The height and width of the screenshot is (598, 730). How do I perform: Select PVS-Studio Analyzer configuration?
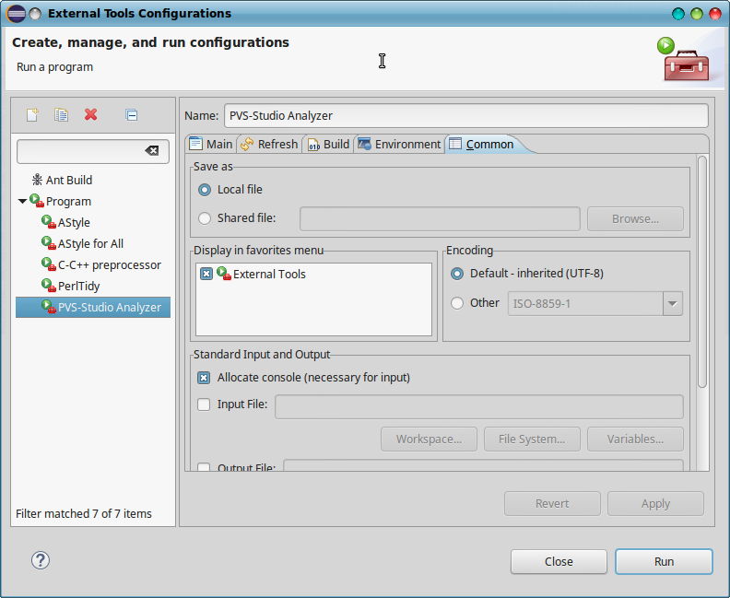pos(93,307)
